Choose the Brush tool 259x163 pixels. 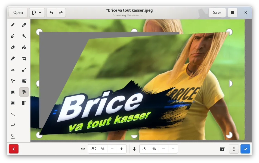(13, 36)
